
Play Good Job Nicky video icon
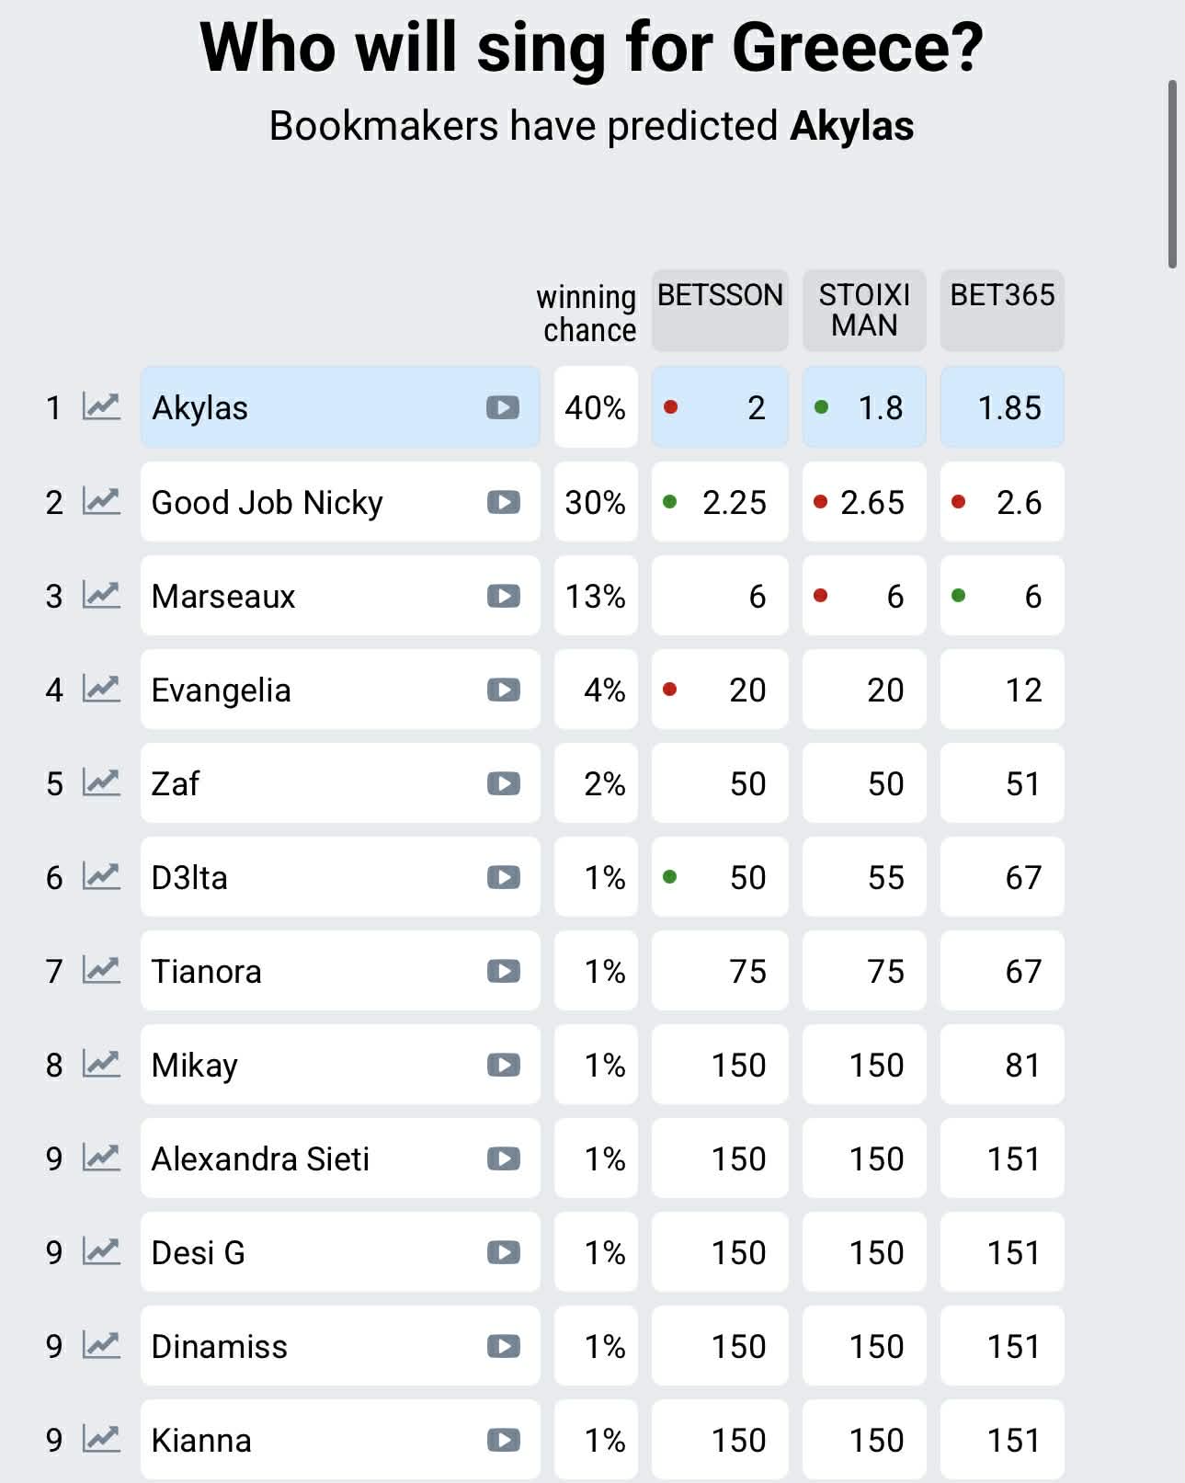coord(503,502)
